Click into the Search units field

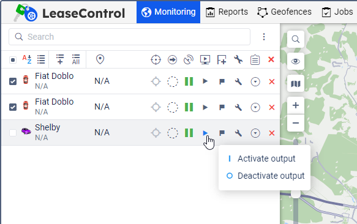129,37
